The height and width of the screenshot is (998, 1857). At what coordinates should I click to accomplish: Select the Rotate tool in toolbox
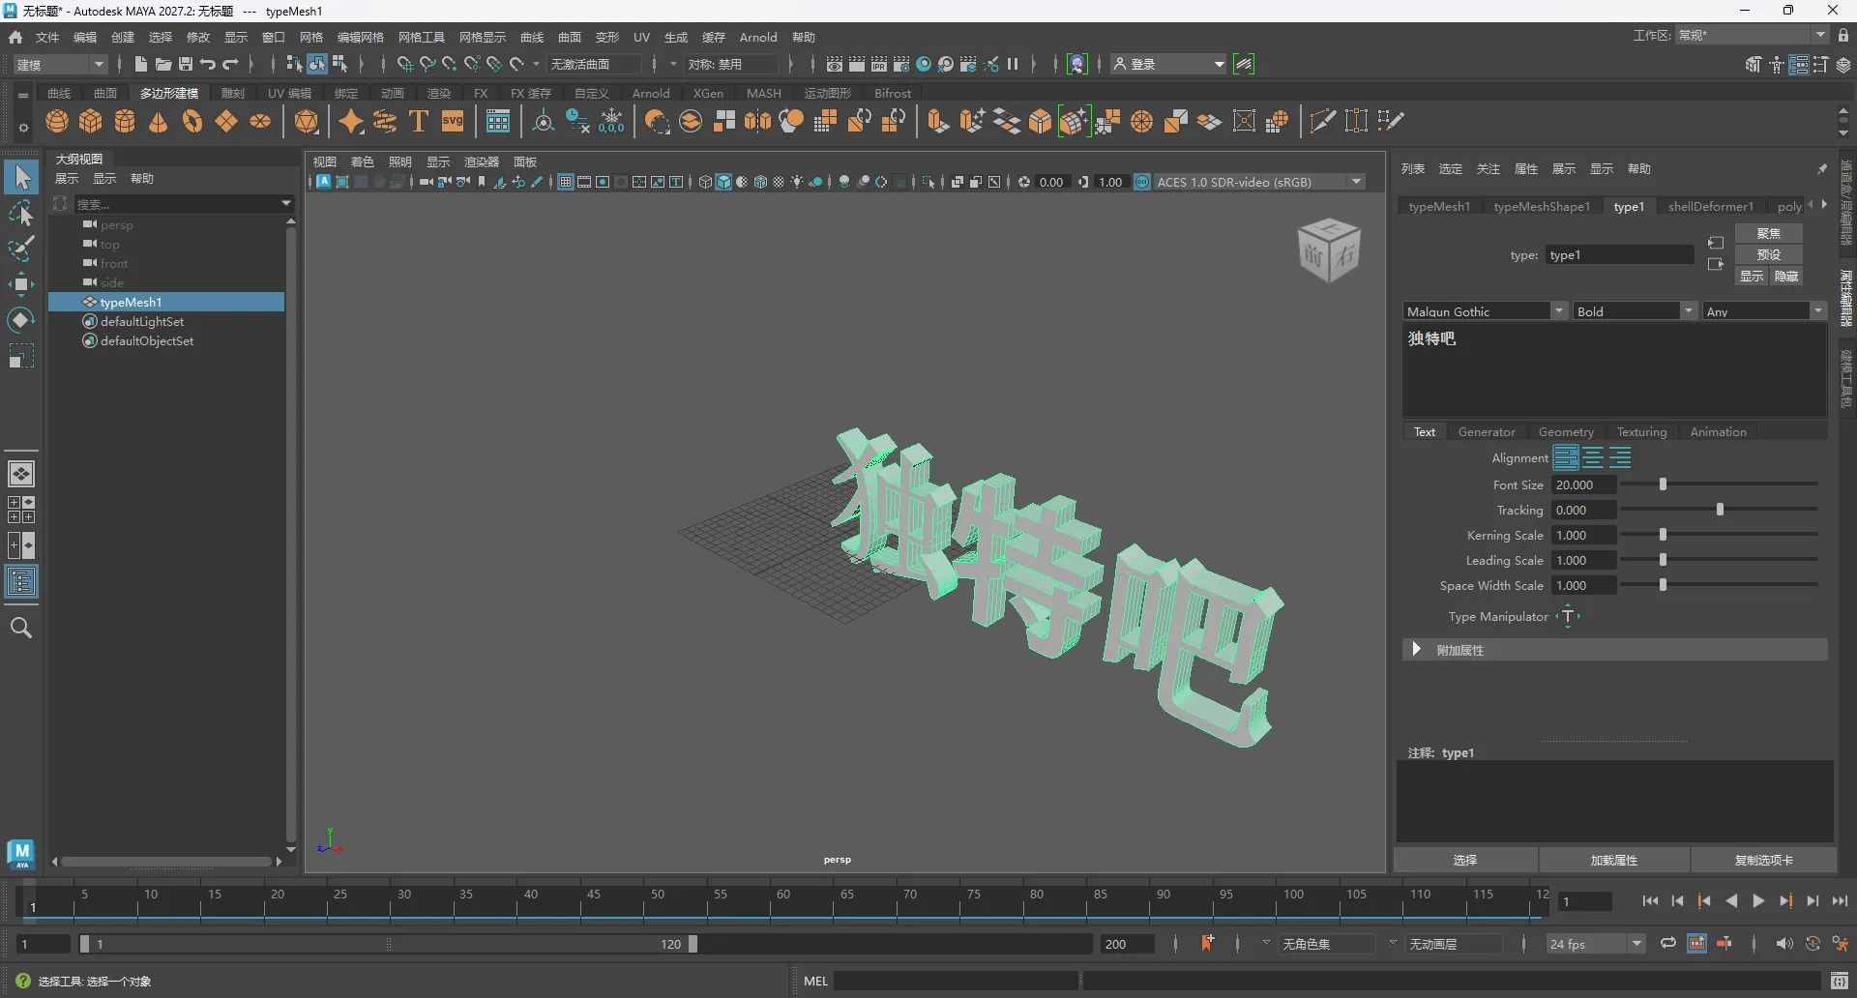tap(20, 320)
